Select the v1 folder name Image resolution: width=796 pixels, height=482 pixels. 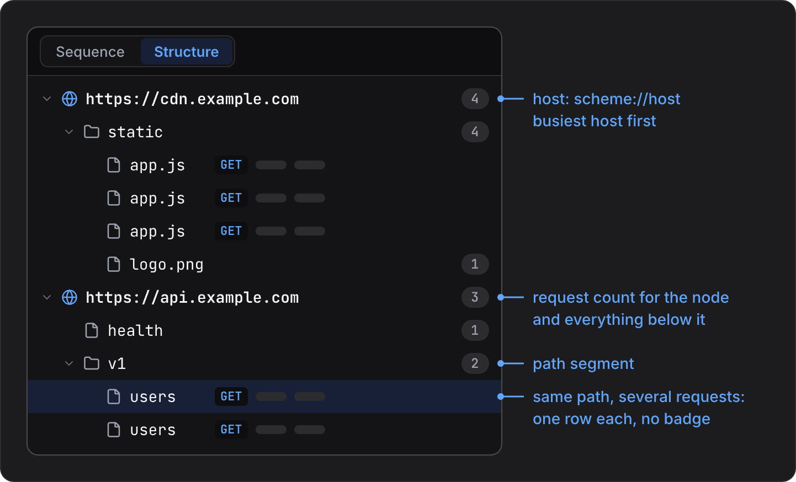click(117, 364)
